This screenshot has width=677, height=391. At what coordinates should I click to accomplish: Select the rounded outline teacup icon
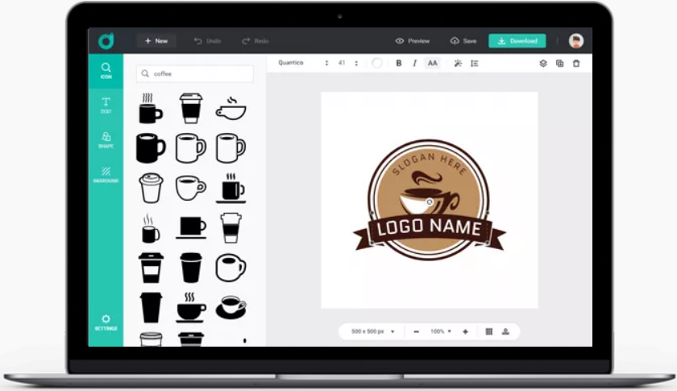(x=190, y=188)
